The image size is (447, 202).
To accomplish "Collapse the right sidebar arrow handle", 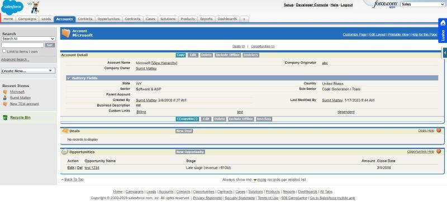I will (x=445, y=52).
